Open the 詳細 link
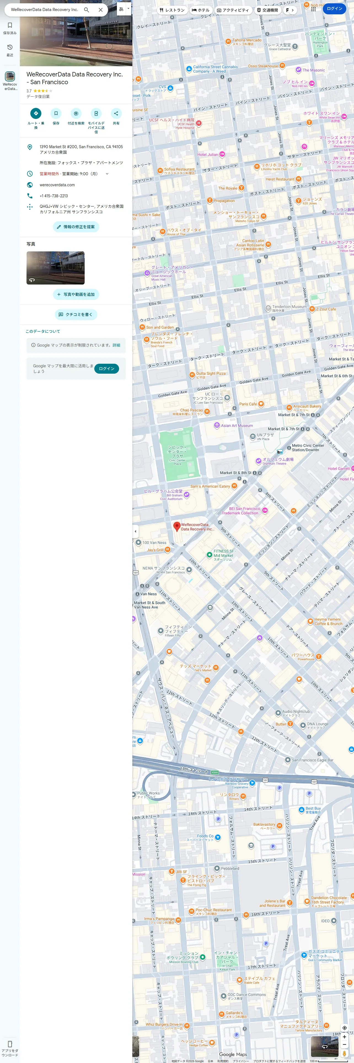354x1063 pixels. tap(116, 345)
